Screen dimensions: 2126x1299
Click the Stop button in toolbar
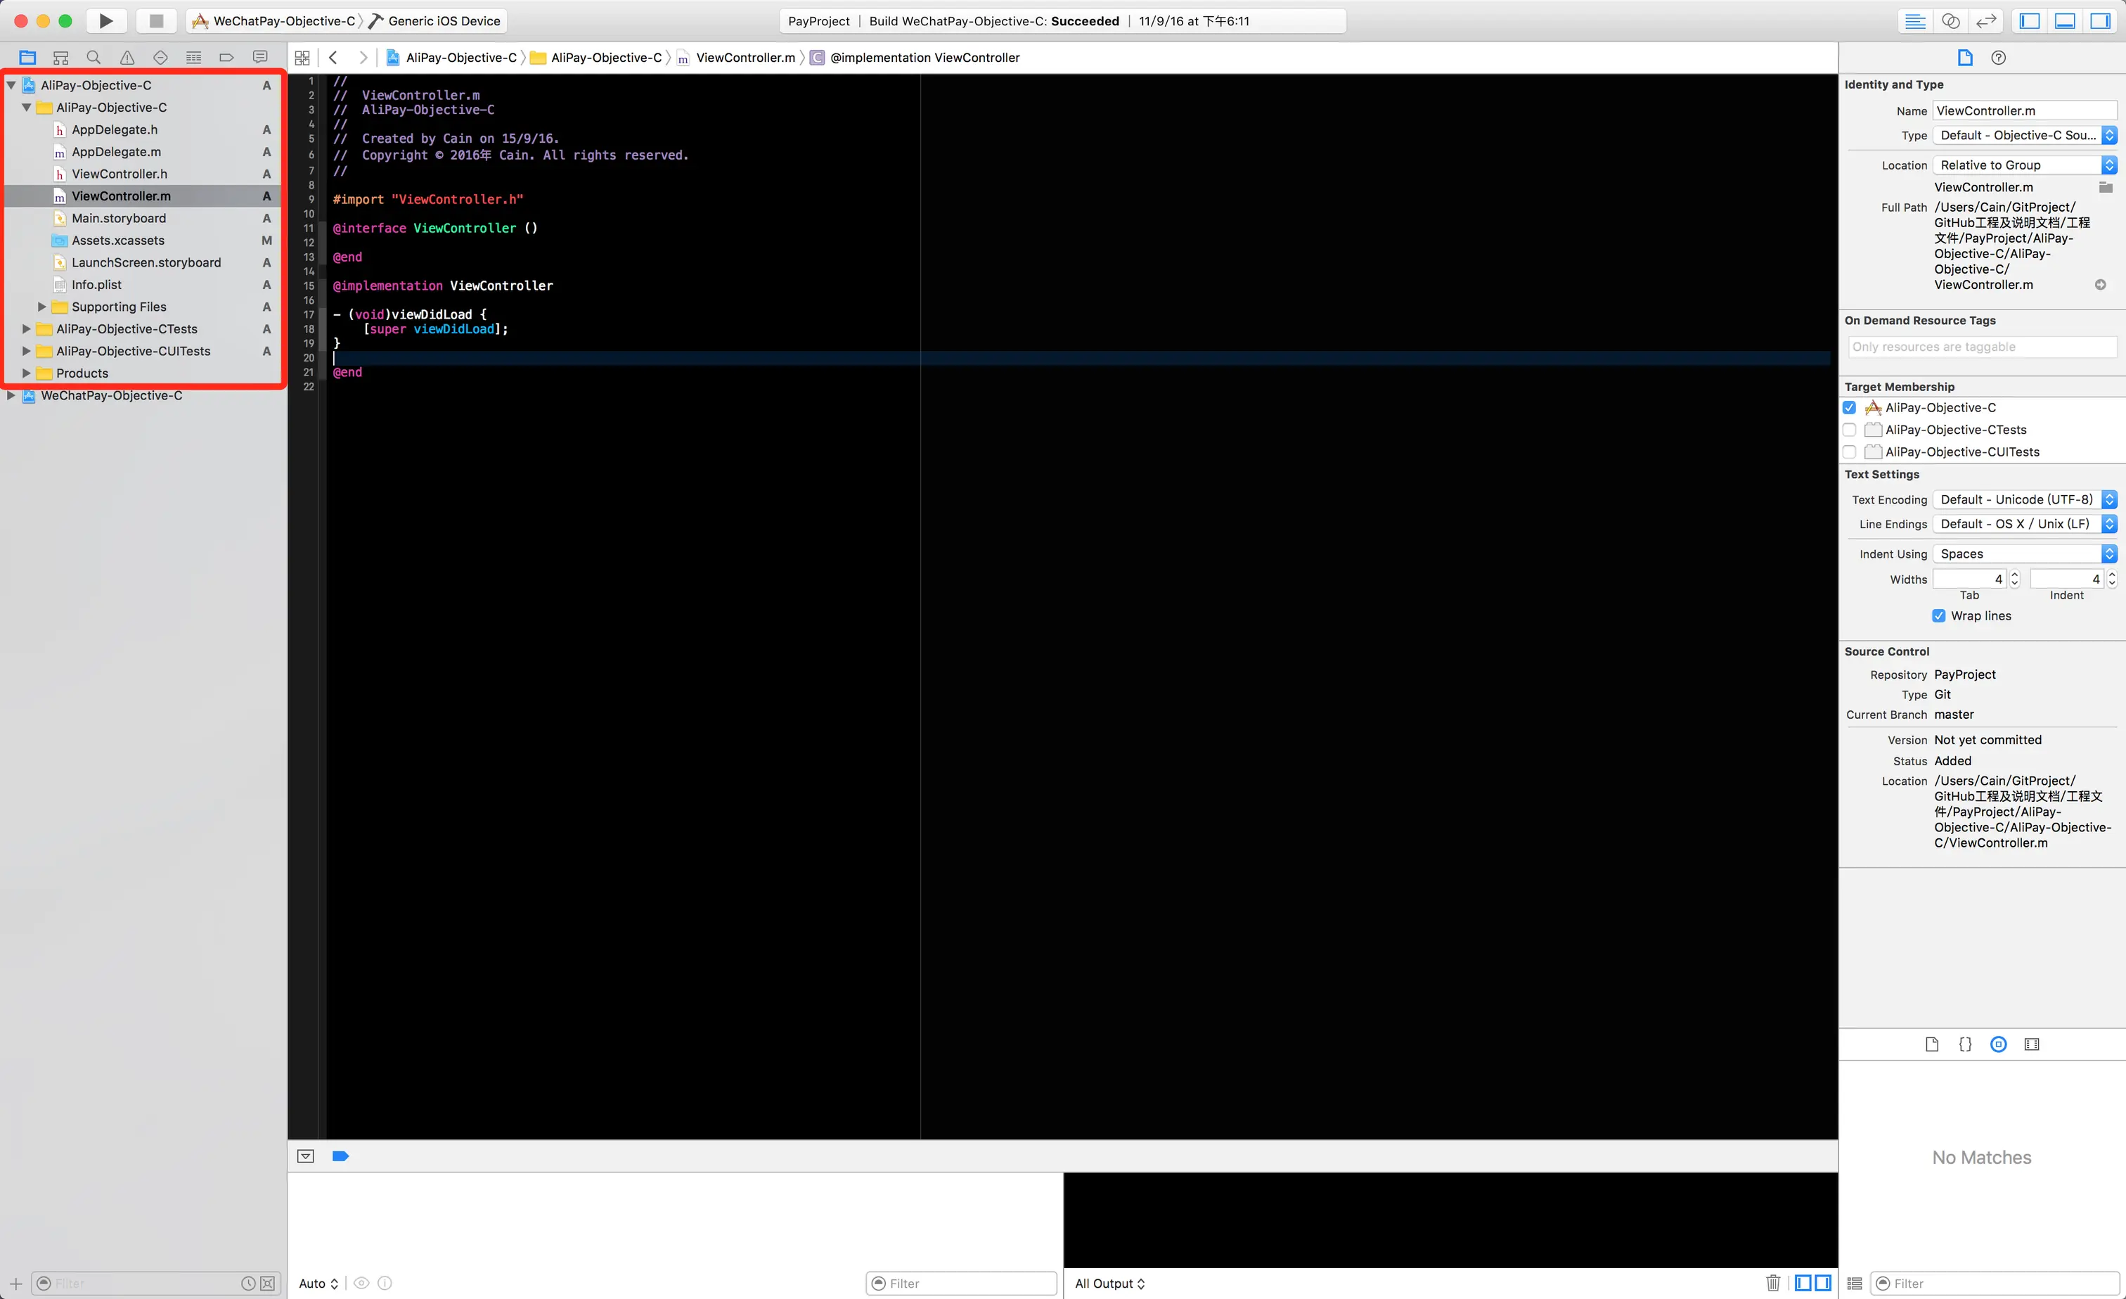156,20
